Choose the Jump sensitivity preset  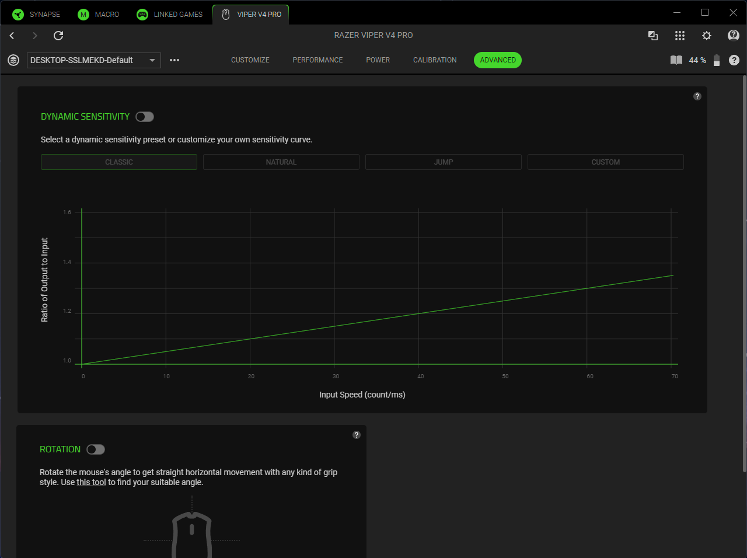[x=444, y=162]
